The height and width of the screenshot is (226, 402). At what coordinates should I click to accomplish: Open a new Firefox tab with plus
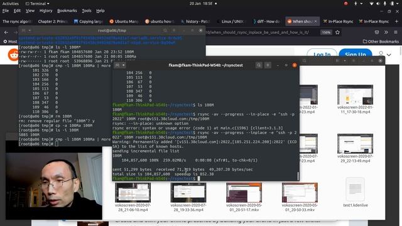pos(396,21)
